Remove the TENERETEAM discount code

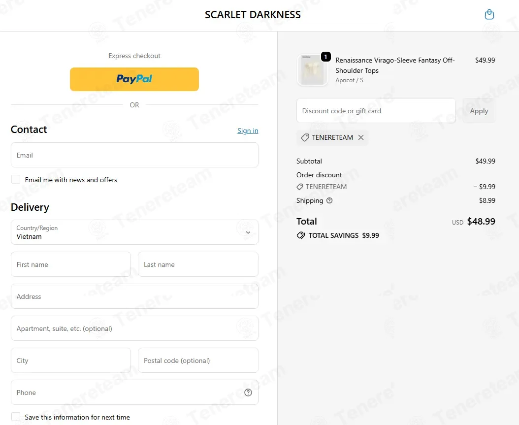[x=361, y=137]
